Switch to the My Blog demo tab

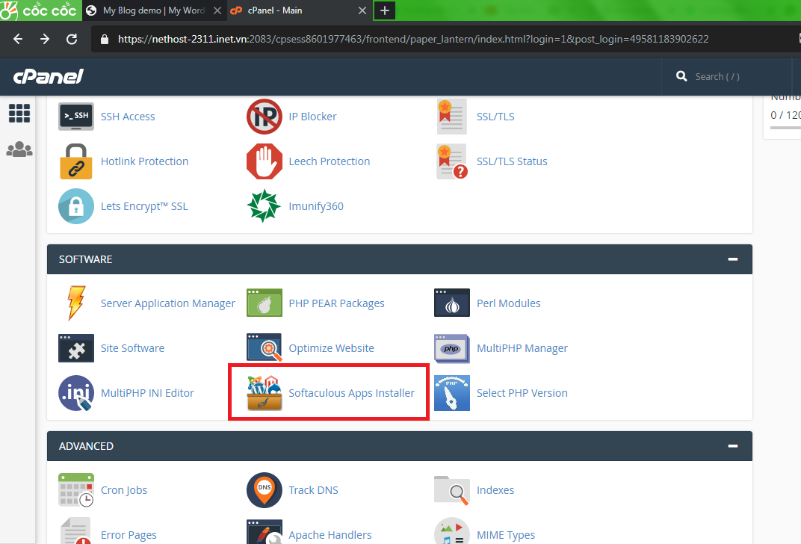click(x=153, y=10)
